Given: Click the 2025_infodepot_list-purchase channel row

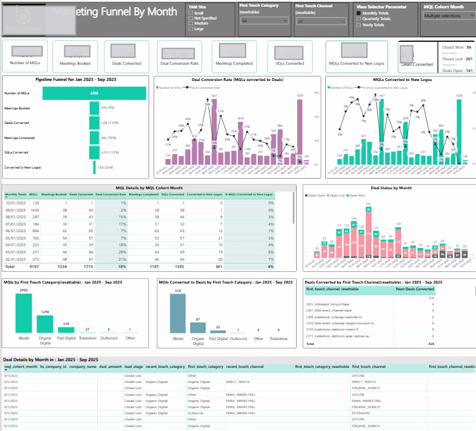Looking at the screenshot, I should pyautogui.click(x=370, y=304).
